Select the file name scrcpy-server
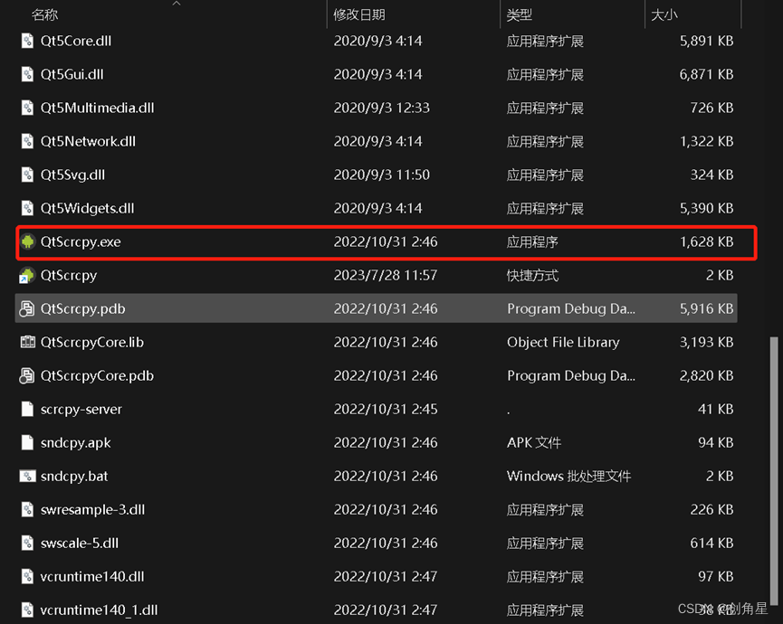This screenshot has height=624, width=783. (81, 410)
